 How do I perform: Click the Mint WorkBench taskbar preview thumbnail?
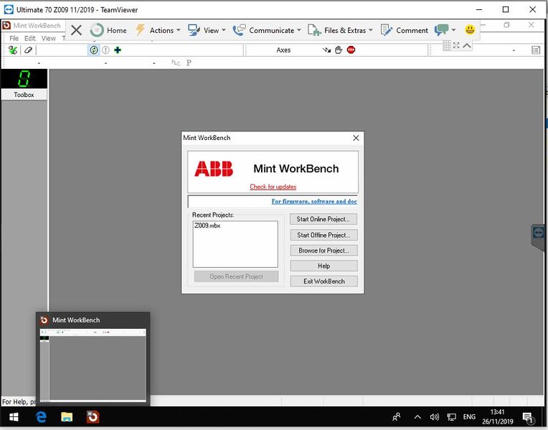pyautogui.click(x=93, y=365)
